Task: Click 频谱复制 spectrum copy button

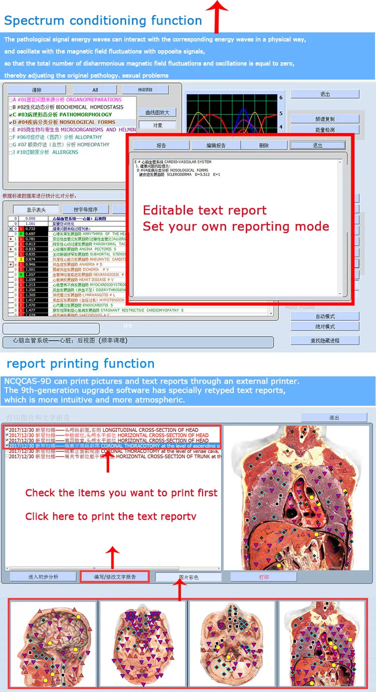Action: 325,119
